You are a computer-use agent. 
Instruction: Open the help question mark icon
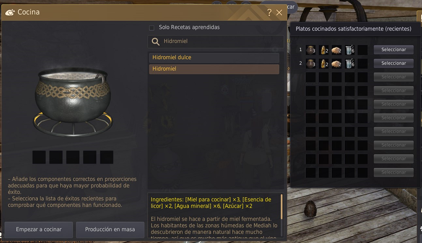coord(269,12)
